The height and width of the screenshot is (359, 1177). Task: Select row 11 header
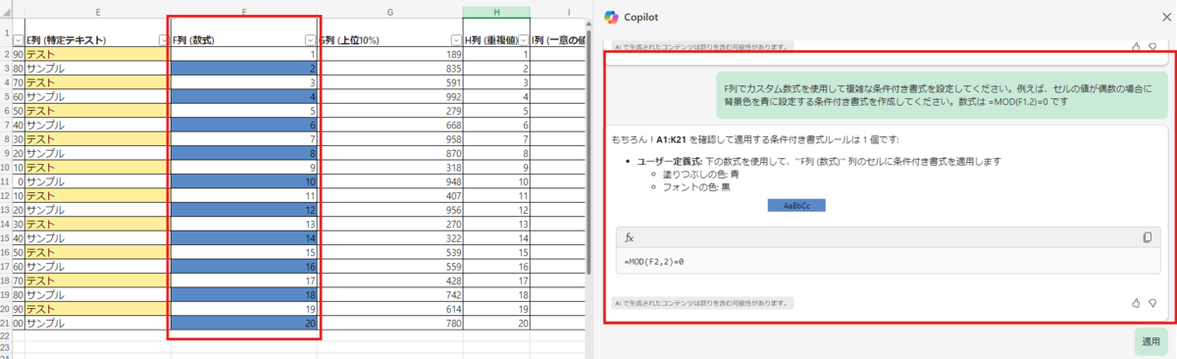point(6,181)
